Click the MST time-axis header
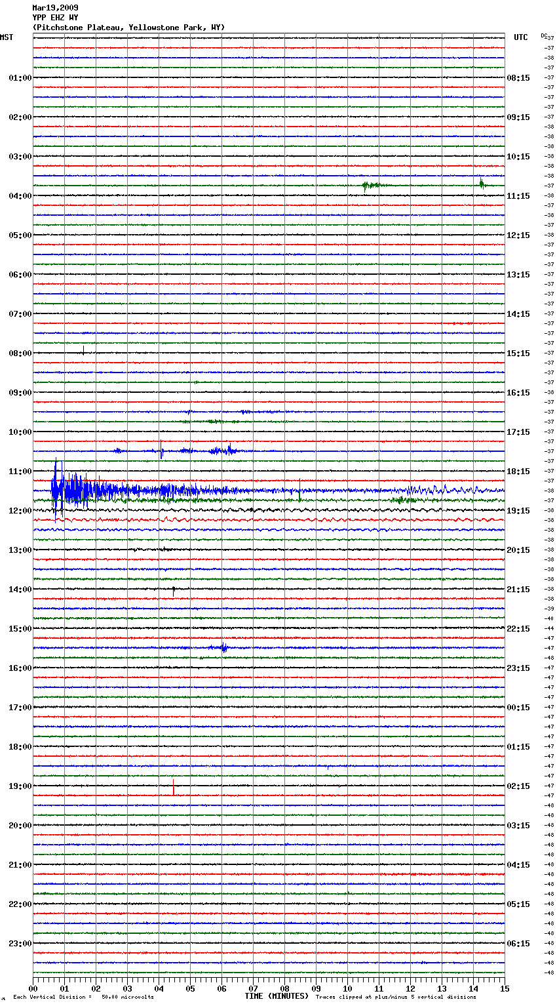The image size is (557, 1006). (x=7, y=37)
